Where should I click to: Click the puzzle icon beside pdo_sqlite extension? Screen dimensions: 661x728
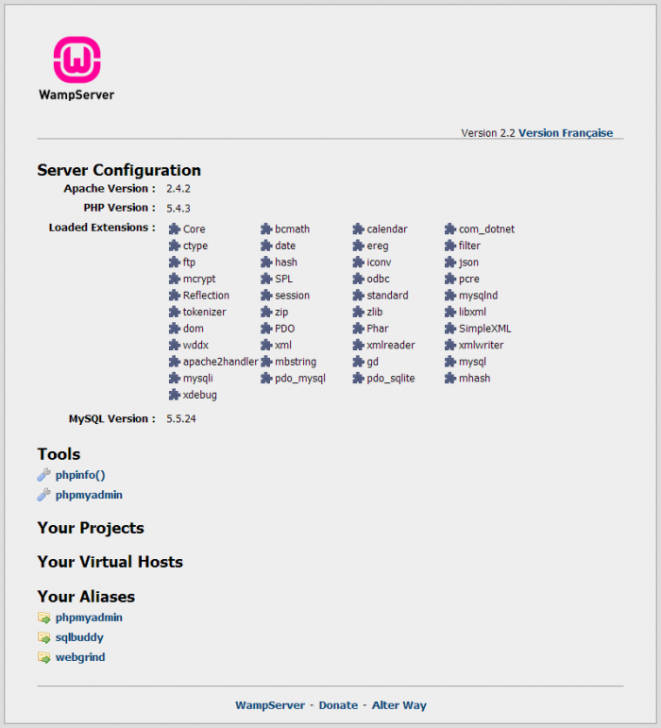coord(359,379)
